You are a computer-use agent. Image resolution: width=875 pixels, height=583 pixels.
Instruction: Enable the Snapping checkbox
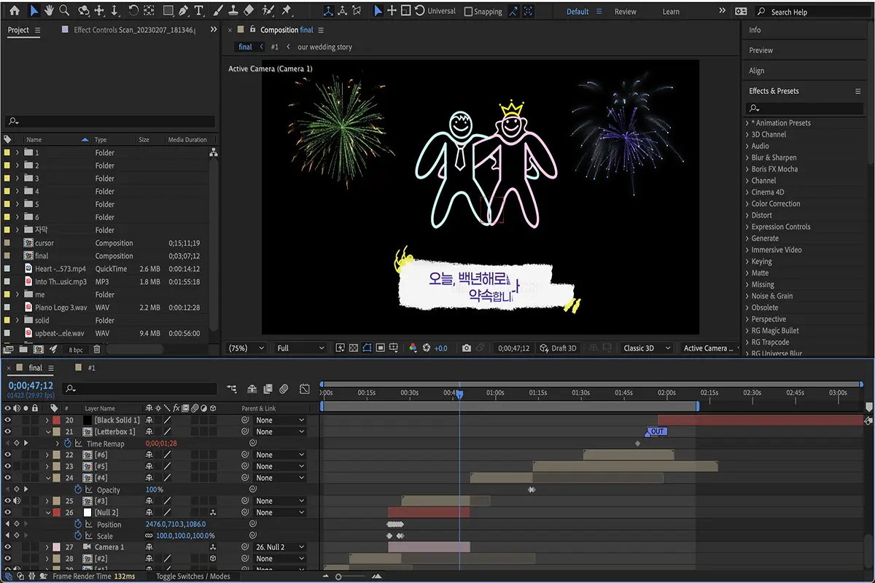coord(469,12)
